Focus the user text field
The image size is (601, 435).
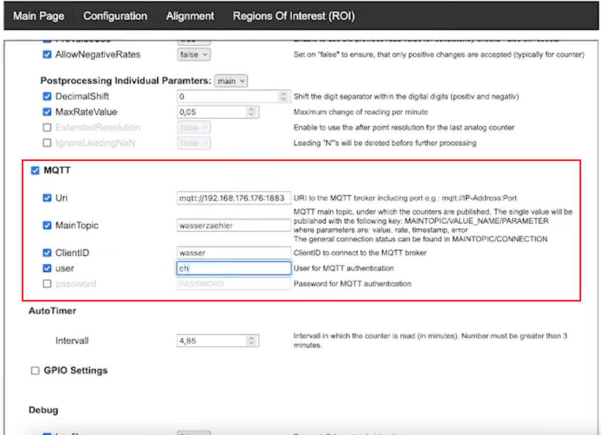click(233, 268)
